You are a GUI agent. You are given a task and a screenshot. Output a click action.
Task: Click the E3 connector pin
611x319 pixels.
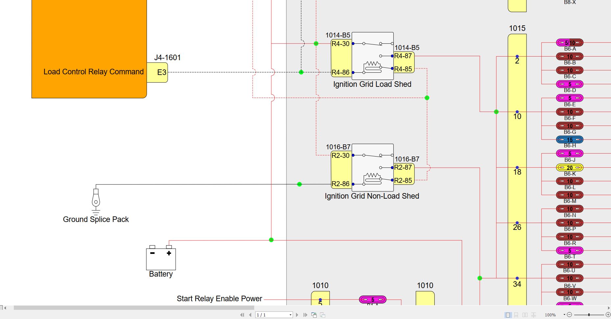click(158, 72)
